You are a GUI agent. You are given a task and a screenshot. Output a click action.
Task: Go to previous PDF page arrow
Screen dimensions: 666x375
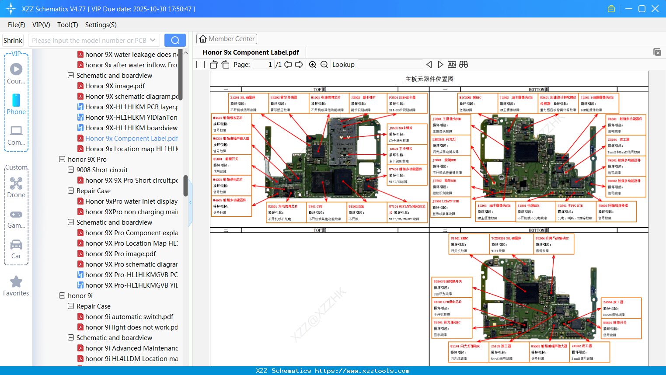click(x=288, y=65)
